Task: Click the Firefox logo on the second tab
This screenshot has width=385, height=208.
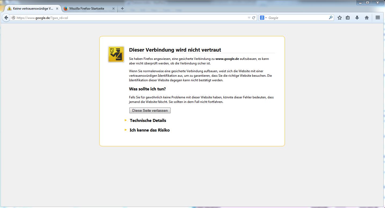Action: [66, 9]
